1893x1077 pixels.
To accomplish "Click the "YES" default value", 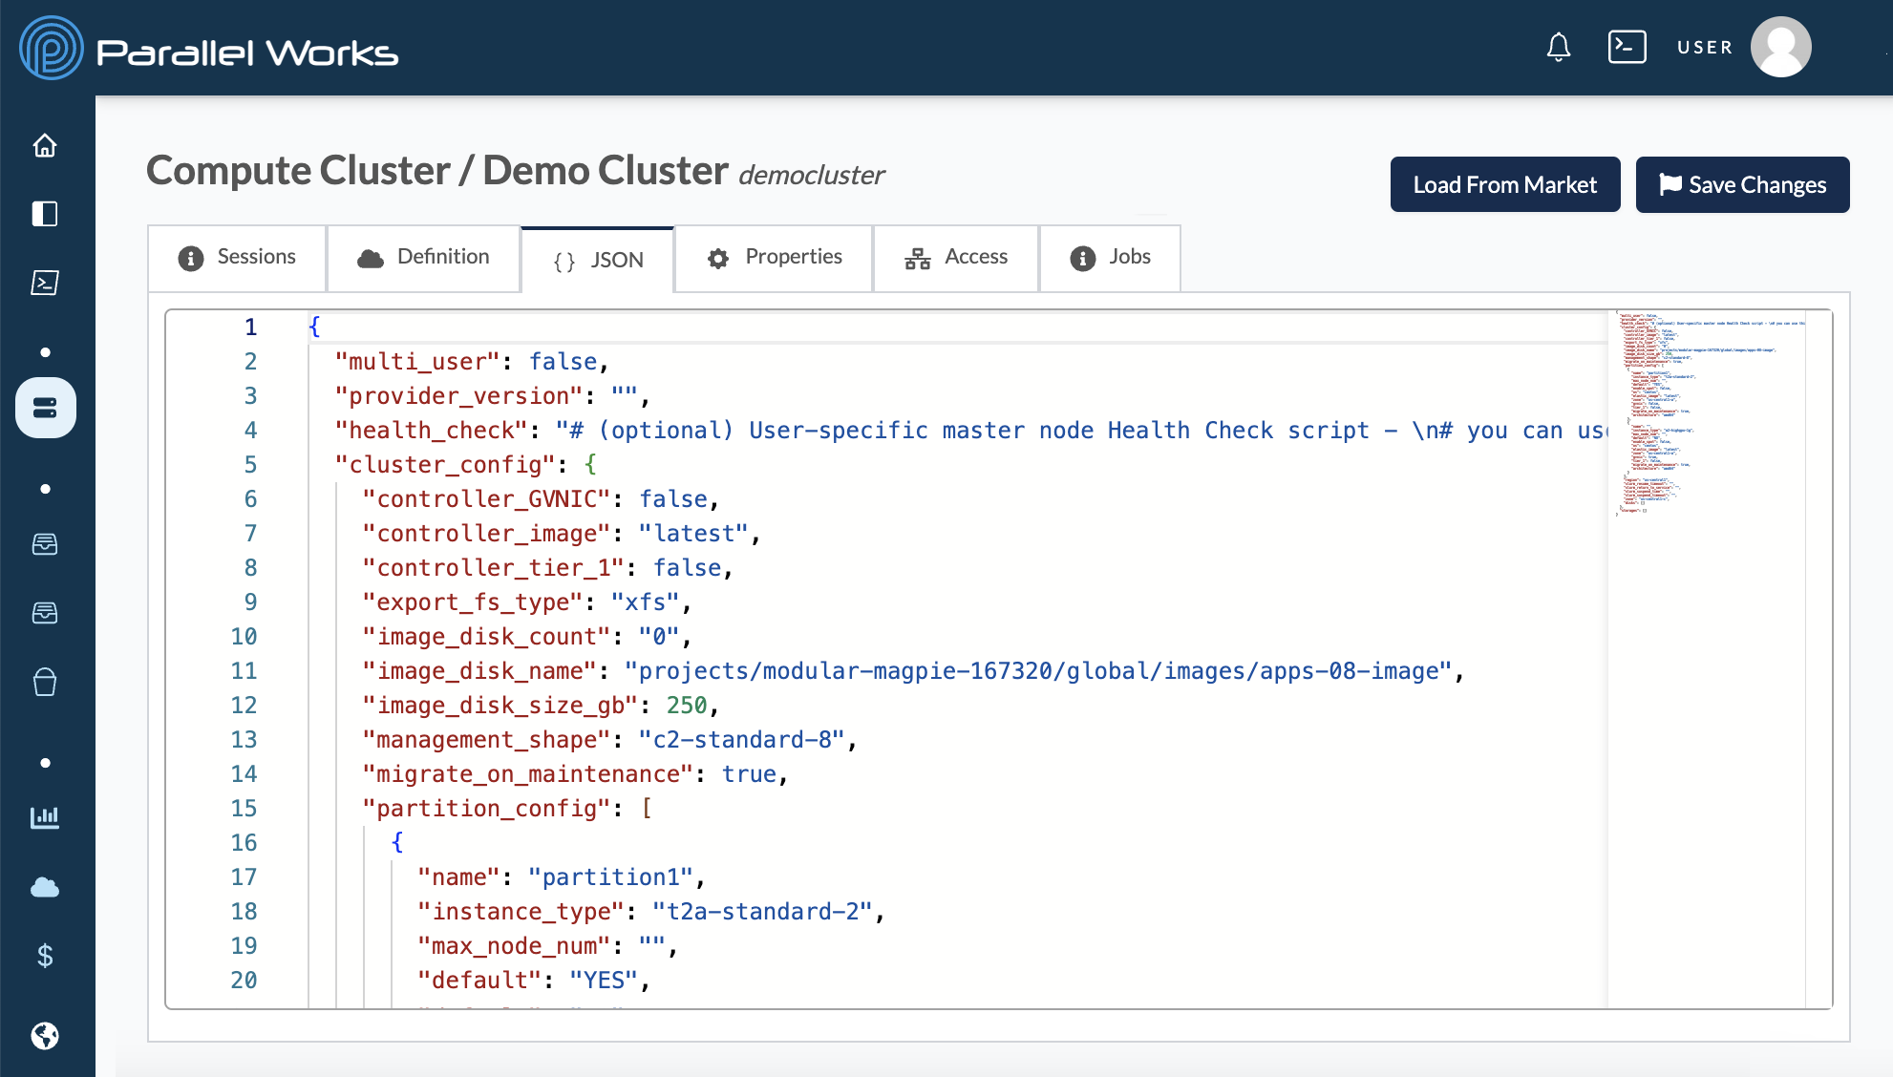I will [x=604, y=981].
